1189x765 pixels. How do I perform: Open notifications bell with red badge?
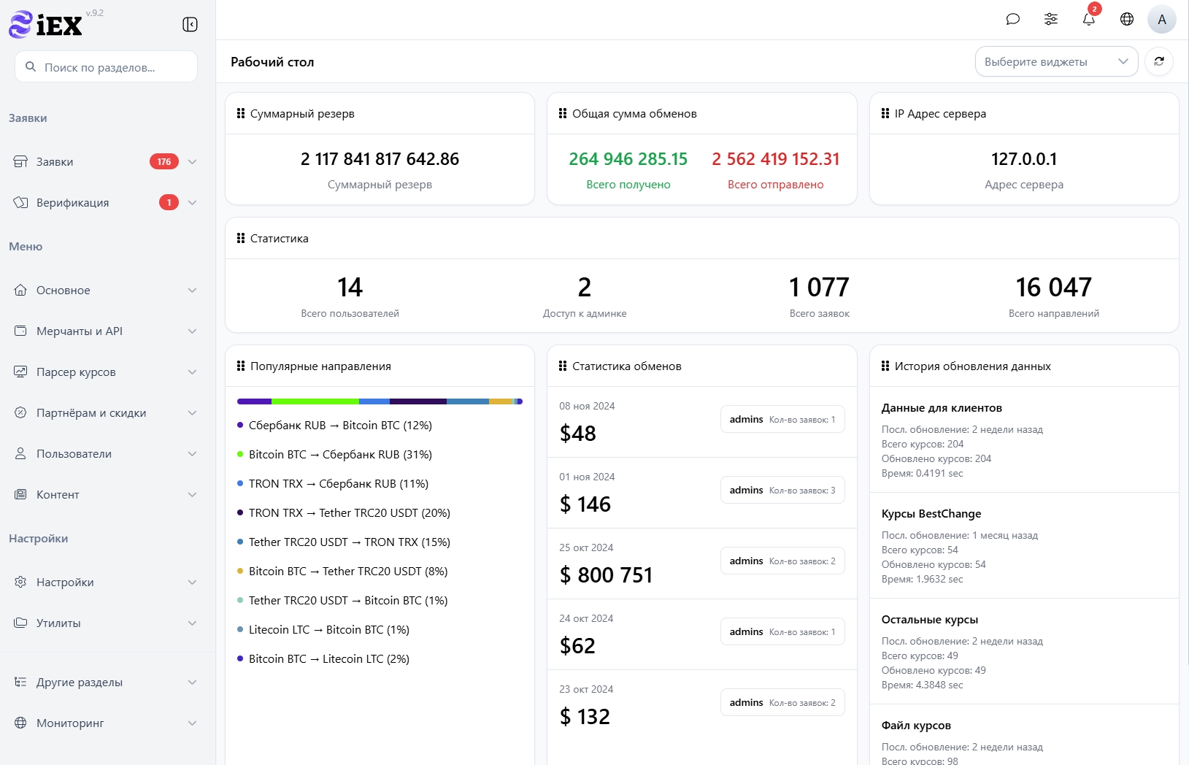(x=1088, y=20)
